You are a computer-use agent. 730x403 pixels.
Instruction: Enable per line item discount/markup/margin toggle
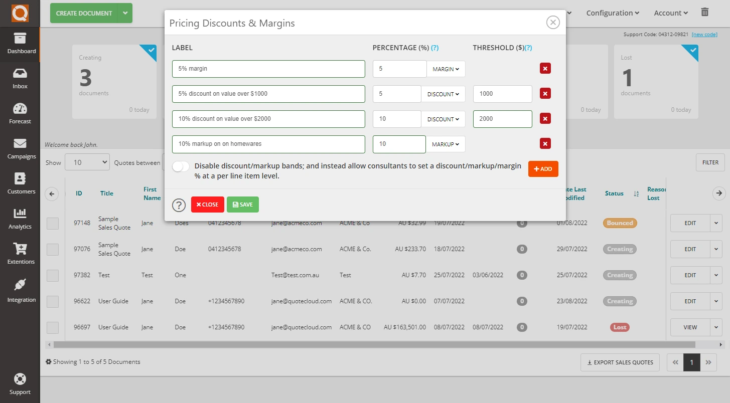(181, 166)
